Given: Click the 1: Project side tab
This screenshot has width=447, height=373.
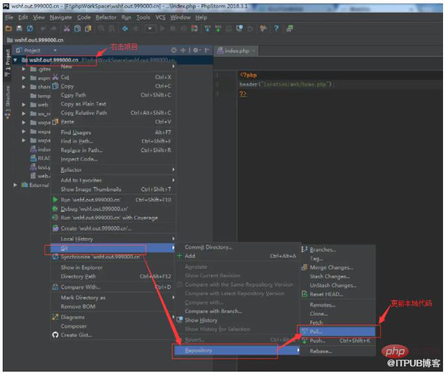Looking at the screenshot, I should (8, 62).
